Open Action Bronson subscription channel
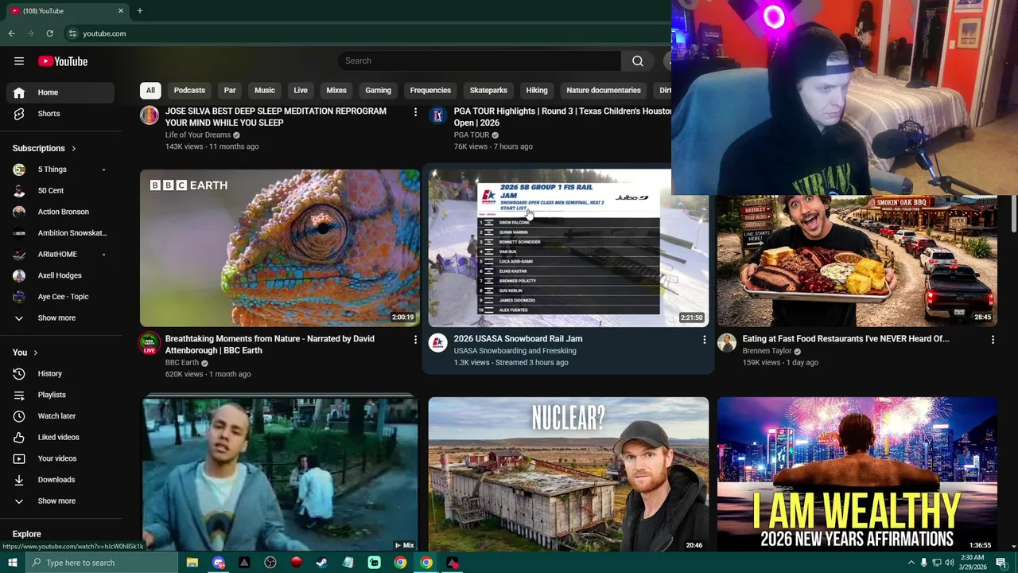Viewport: 1018px width, 573px height. (x=60, y=212)
